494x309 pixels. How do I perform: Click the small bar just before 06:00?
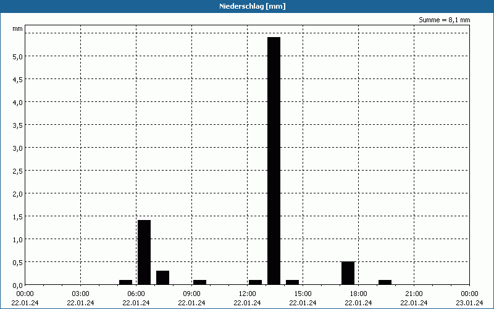126,282
